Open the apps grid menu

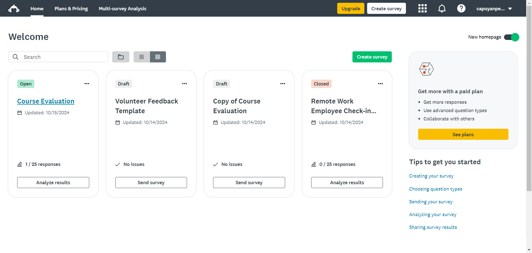(x=422, y=9)
